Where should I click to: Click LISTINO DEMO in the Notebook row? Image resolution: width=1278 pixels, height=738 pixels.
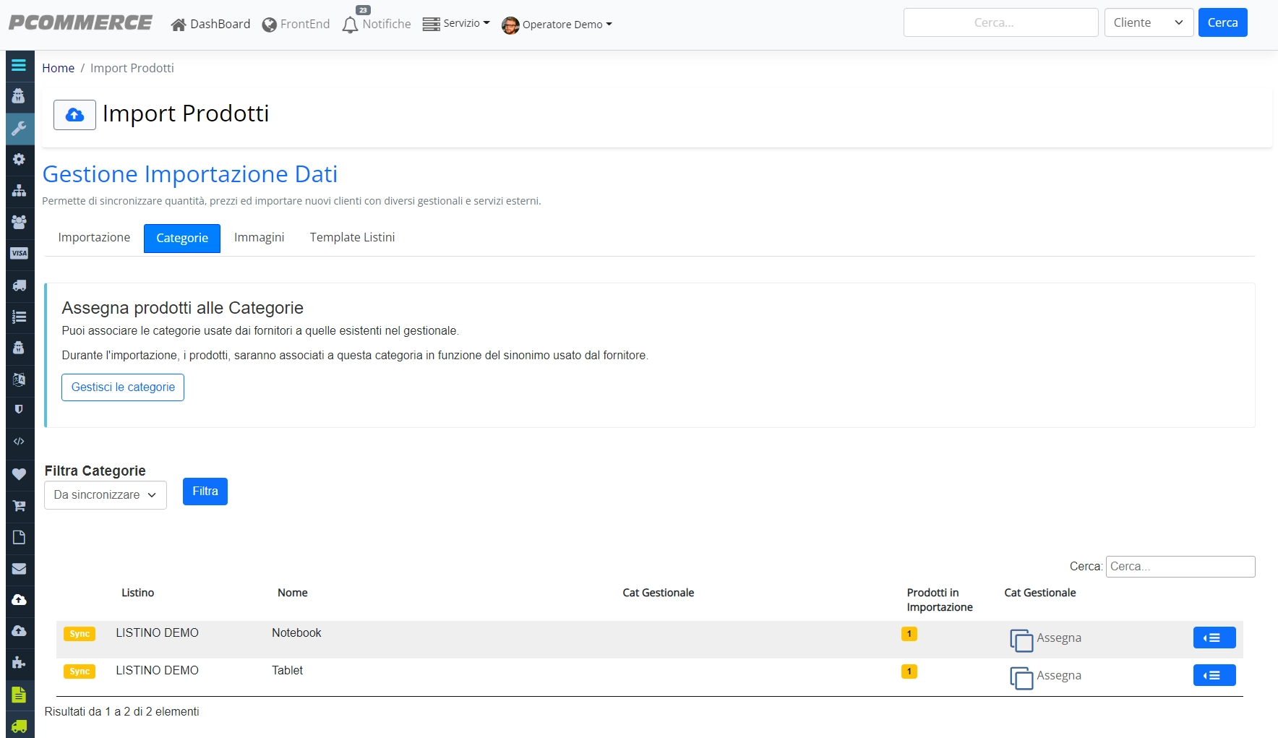pos(157,633)
